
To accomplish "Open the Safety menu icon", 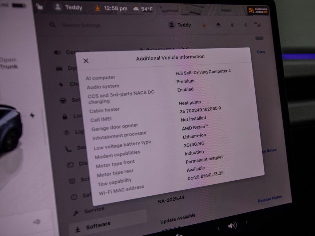I will click(x=74, y=197).
